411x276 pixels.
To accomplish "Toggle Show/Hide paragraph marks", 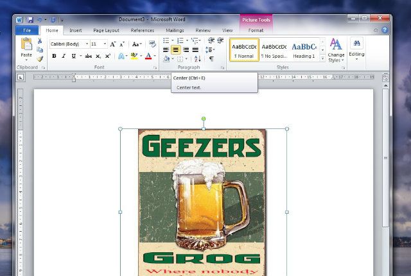I will [211, 58].
